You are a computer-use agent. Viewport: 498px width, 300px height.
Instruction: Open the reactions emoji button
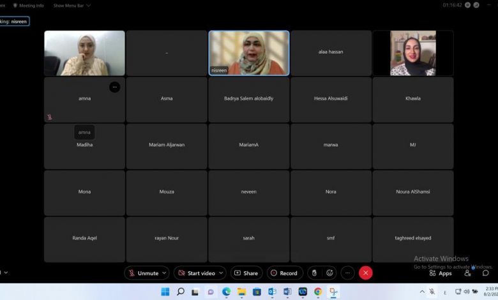point(329,273)
